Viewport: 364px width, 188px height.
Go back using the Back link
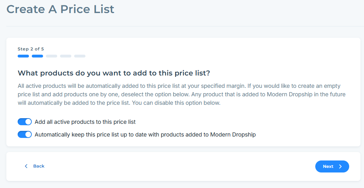(x=38, y=166)
